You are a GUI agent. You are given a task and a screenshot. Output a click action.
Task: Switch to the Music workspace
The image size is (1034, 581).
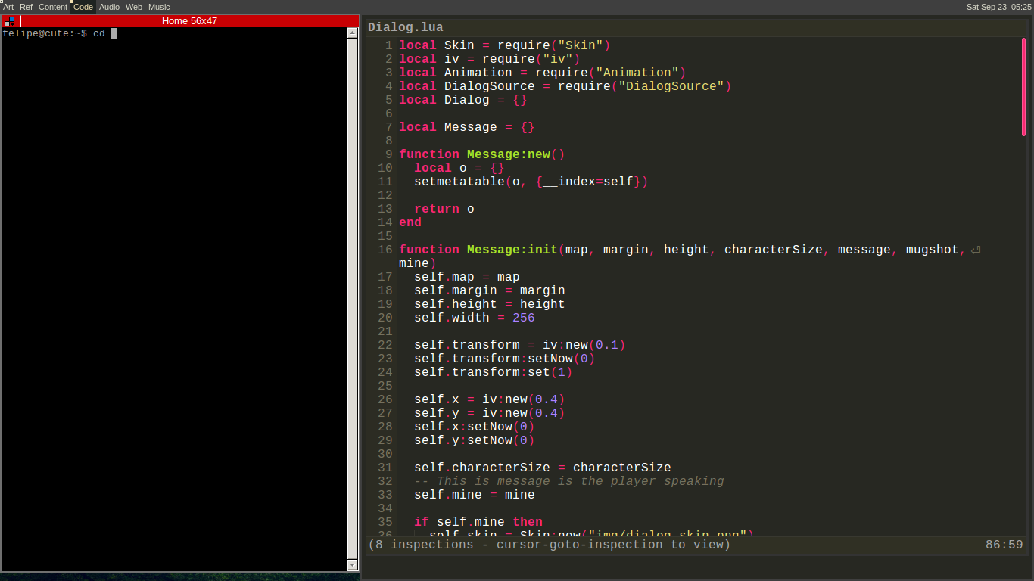(x=159, y=7)
